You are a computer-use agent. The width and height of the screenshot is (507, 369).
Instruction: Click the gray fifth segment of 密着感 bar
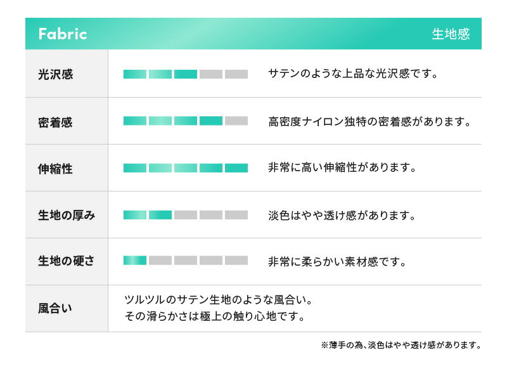236,121
